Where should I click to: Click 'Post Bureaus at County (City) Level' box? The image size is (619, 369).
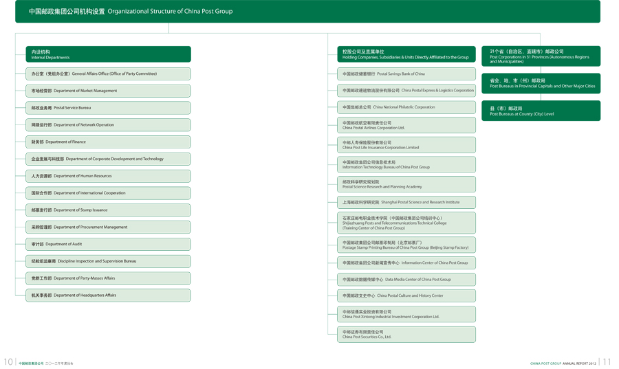point(541,111)
